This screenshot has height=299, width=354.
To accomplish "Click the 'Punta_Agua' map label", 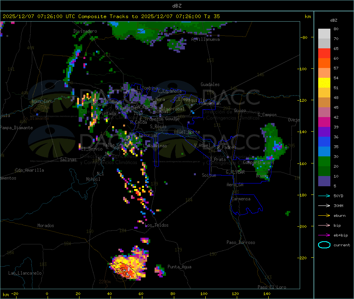I will tap(179, 267).
